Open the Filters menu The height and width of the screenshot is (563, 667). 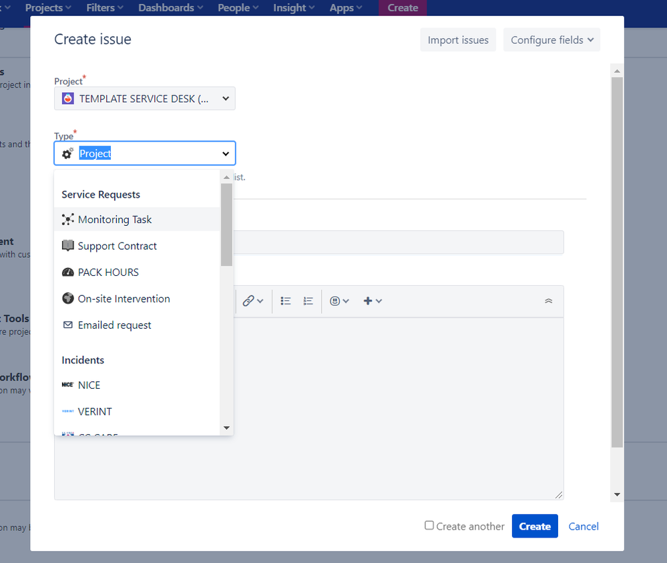click(x=105, y=7)
